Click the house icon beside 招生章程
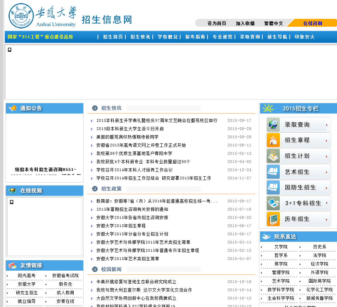The width and height of the screenshot is (337, 307). [273, 140]
